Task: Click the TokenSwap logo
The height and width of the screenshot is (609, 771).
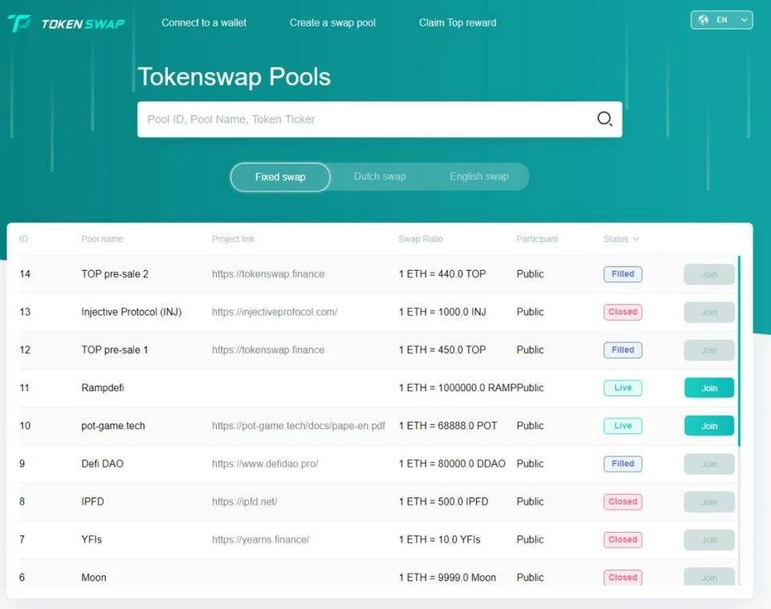Action: pos(67,22)
